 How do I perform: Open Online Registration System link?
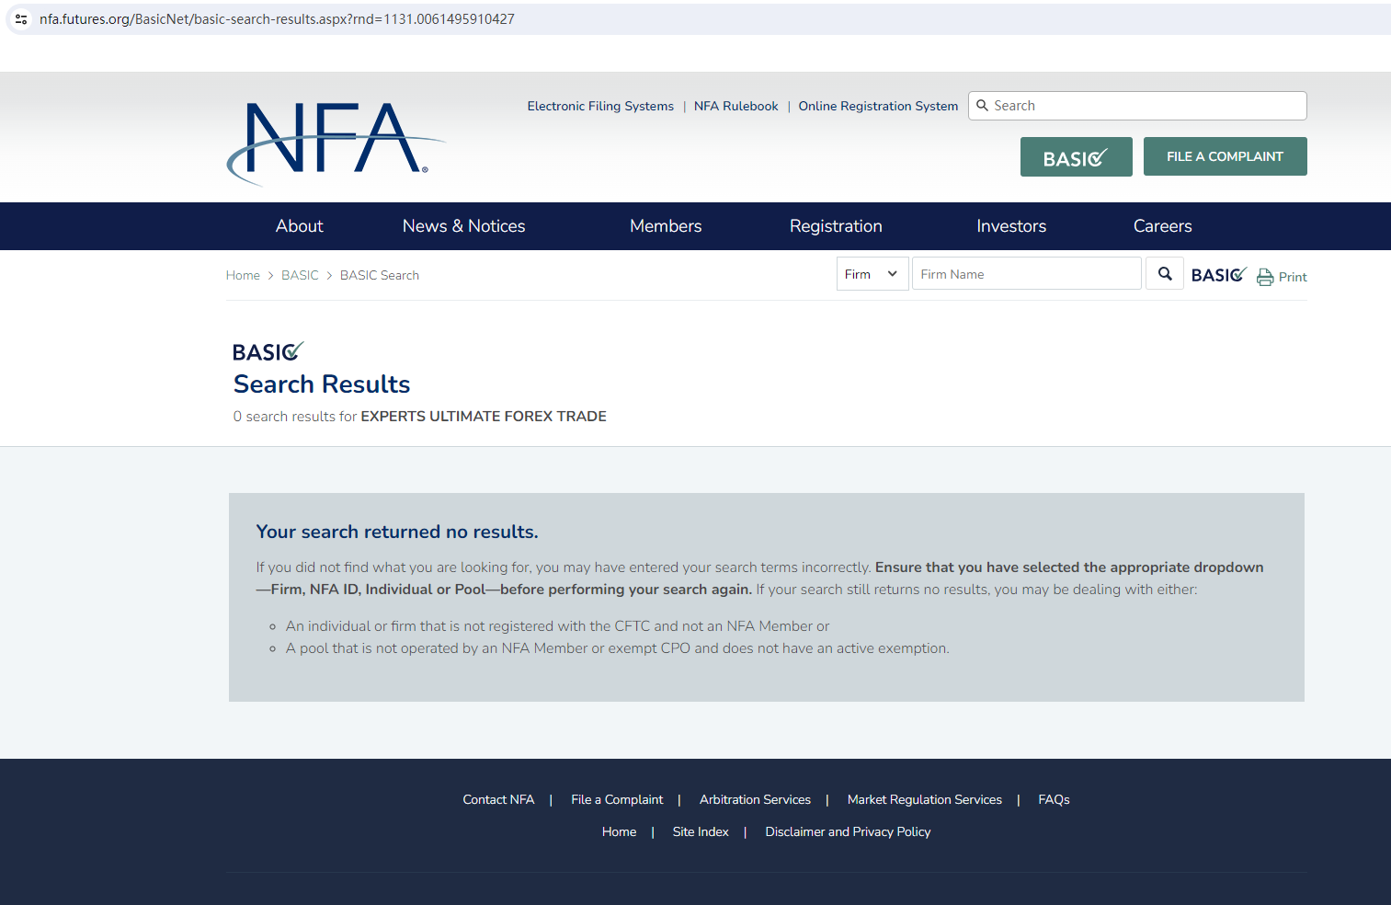coord(878,106)
